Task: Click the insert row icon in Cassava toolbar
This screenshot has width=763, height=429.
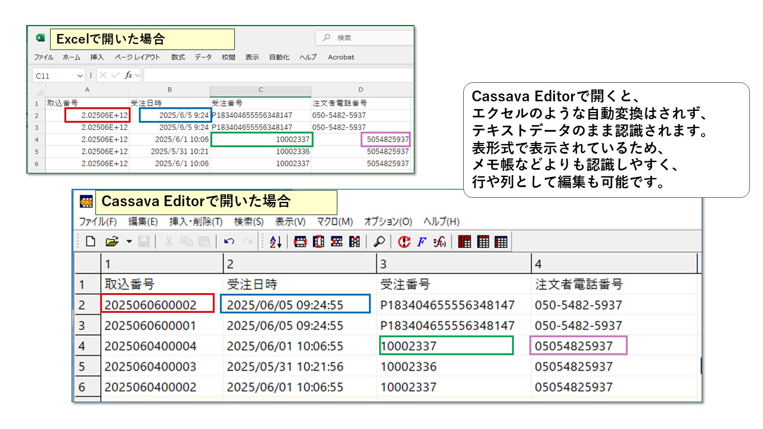Action: click(x=300, y=242)
